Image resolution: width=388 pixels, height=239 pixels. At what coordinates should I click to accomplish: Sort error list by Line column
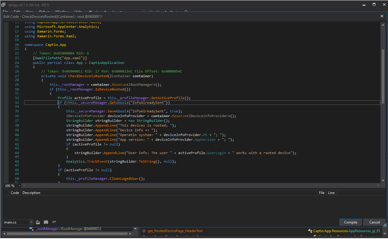(331, 193)
